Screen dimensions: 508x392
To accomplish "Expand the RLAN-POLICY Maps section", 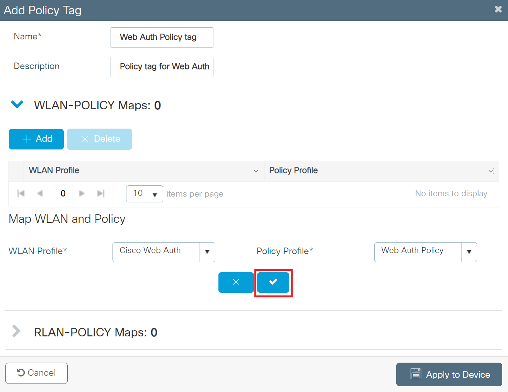I will click(x=16, y=331).
